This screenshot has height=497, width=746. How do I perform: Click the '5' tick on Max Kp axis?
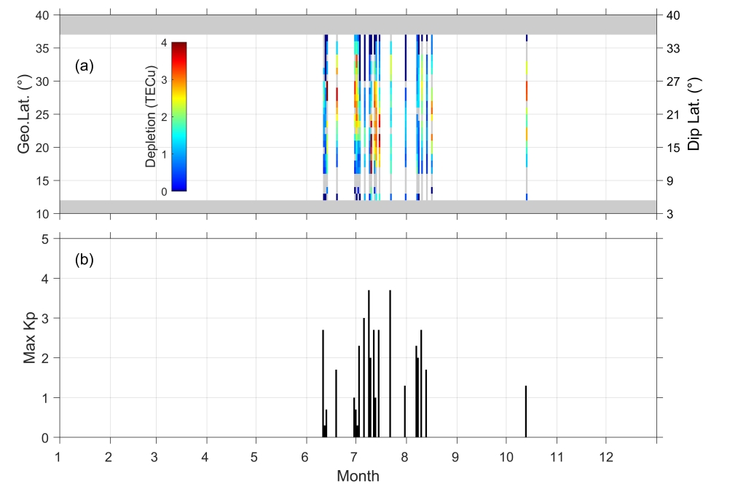coord(45,239)
